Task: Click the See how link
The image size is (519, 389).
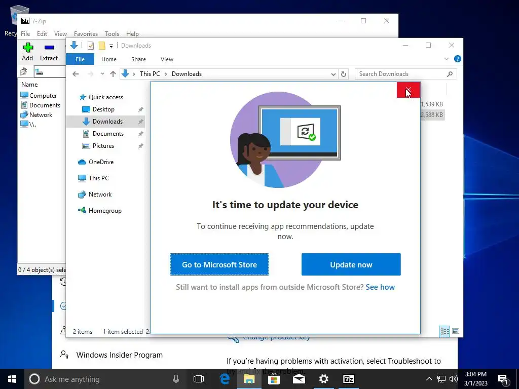Action: [x=380, y=287]
